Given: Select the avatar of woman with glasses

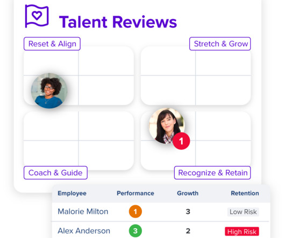Looking at the screenshot, I should click(x=49, y=90).
